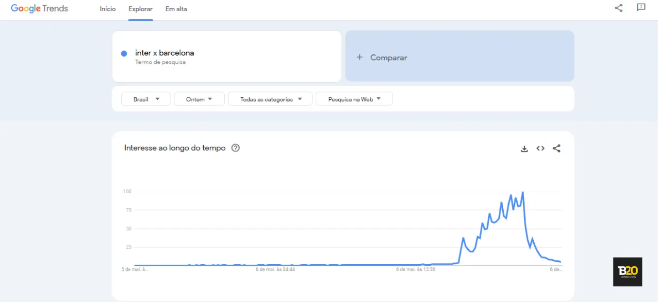Expand the Brasil region dropdown
658x302 pixels.
pyautogui.click(x=146, y=99)
